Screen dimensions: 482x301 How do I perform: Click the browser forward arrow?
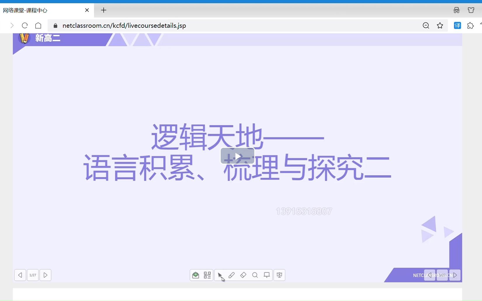coord(12,26)
